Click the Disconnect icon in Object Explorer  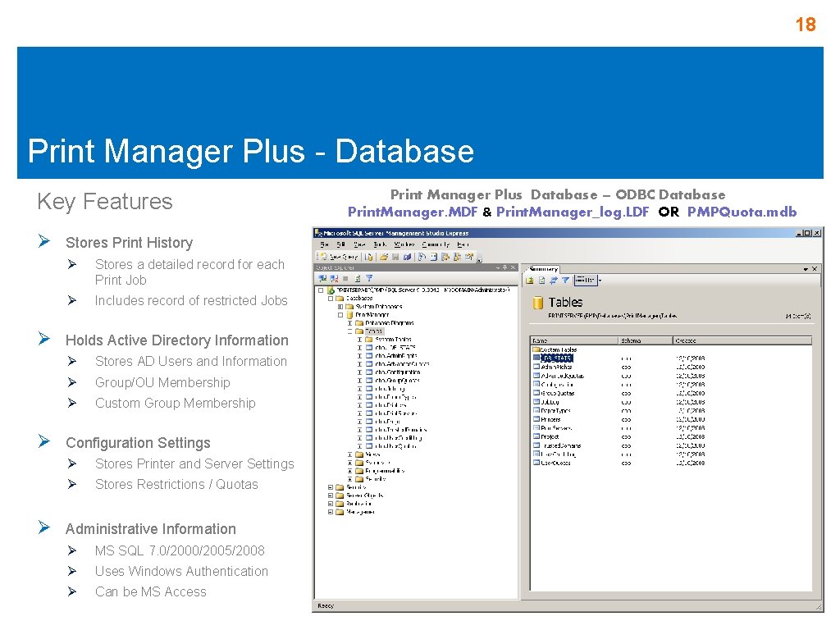pyautogui.click(x=335, y=279)
